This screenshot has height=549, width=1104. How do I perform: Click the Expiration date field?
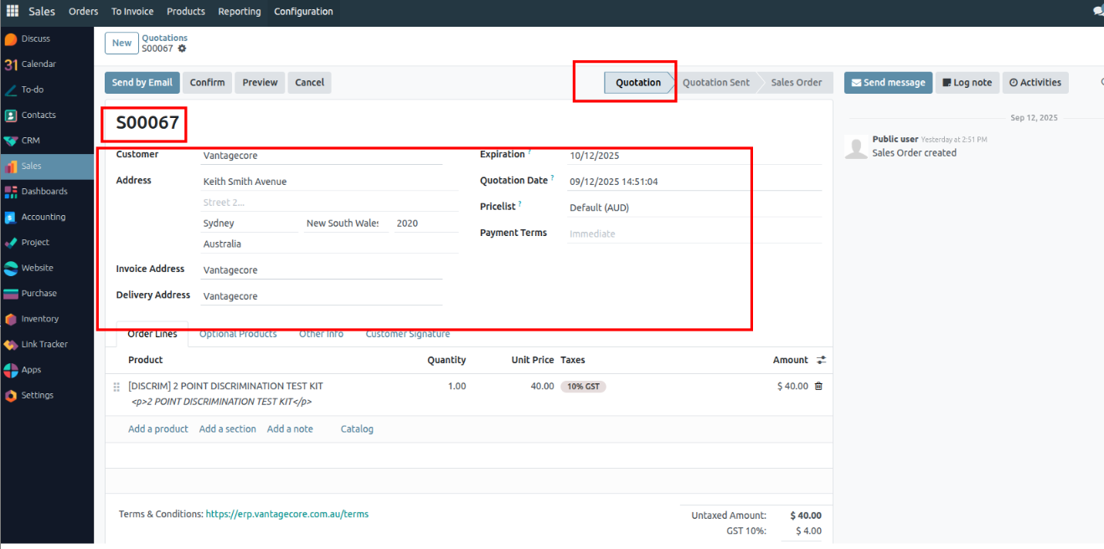(x=694, y=156)
